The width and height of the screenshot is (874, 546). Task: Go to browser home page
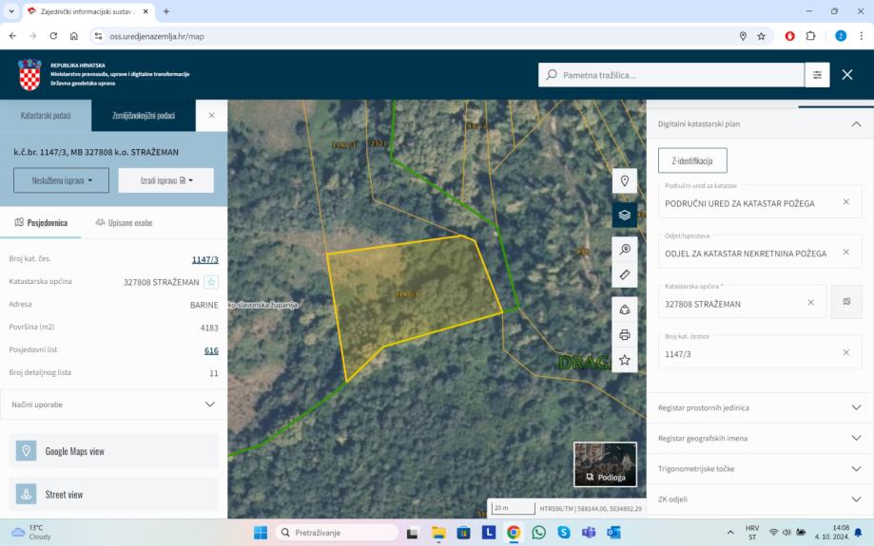(x=73, y=36)
